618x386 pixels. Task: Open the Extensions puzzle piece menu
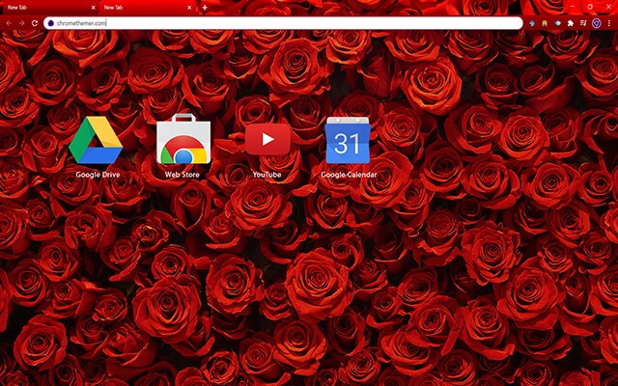[x=571, y=23]
